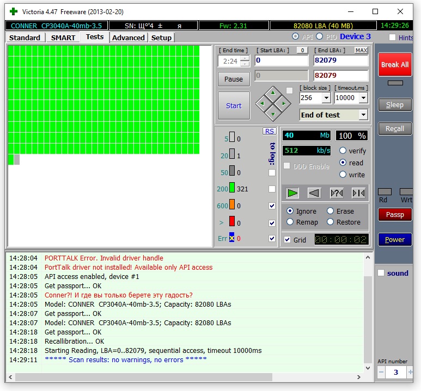Viewport: 421px width, 391px height.
Task: Select the random seek butterfly mode button
Action: 337,193
